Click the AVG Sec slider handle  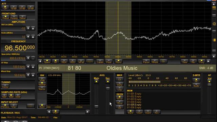click(108, 88)
